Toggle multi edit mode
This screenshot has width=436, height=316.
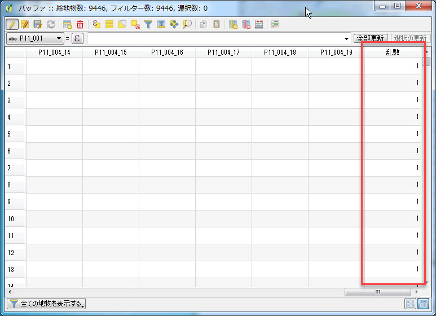pyautogui.click(x=25, y=24)
